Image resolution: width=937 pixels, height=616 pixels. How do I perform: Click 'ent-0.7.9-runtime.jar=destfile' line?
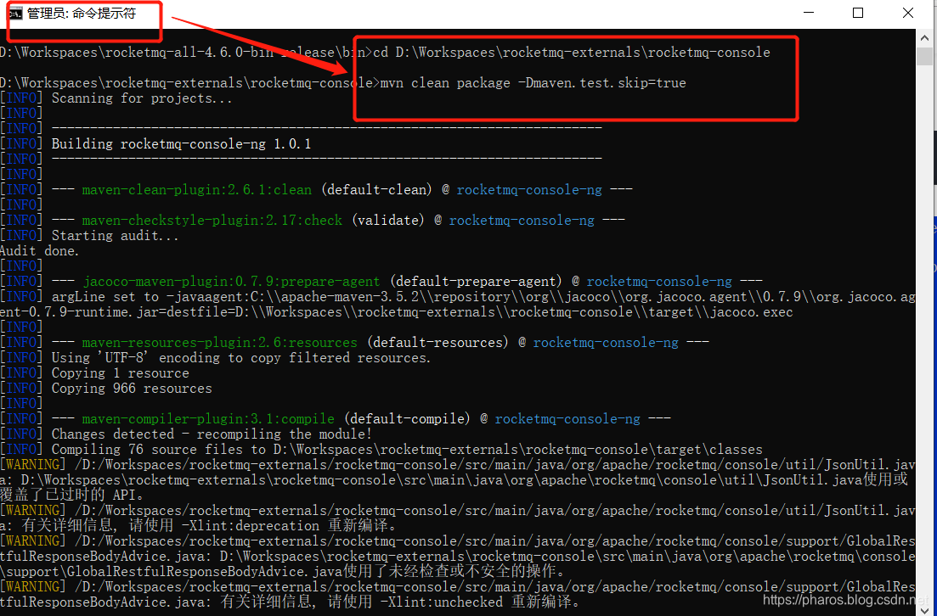click(396, 312)
